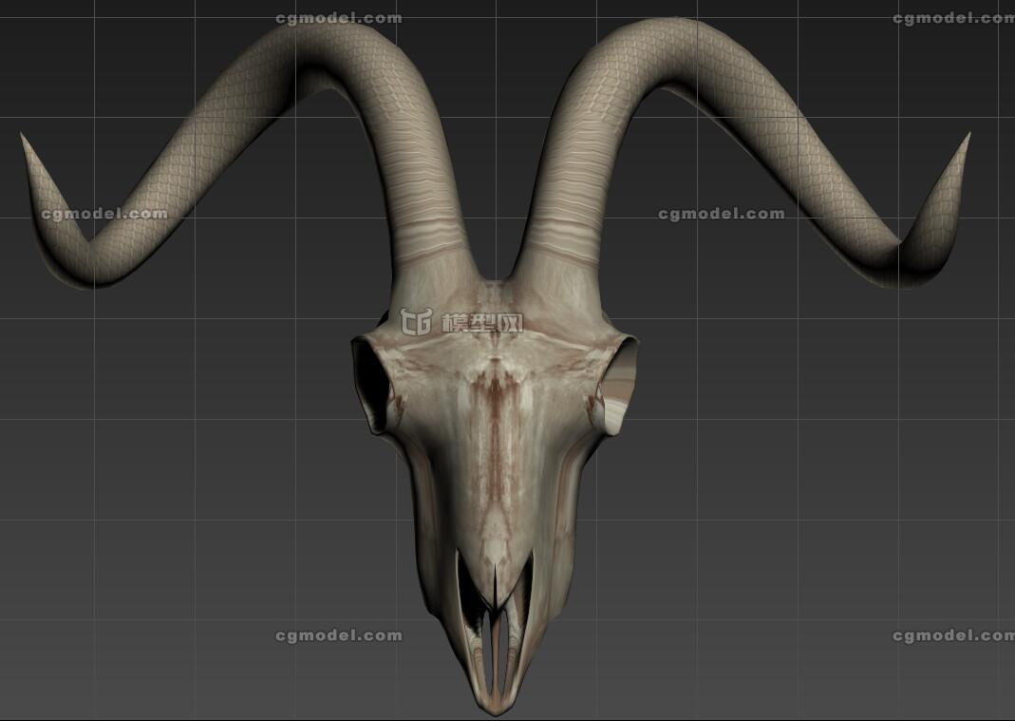
Task: Click the cgmodel.com watermark over the left horn
Action: (104, 214)
